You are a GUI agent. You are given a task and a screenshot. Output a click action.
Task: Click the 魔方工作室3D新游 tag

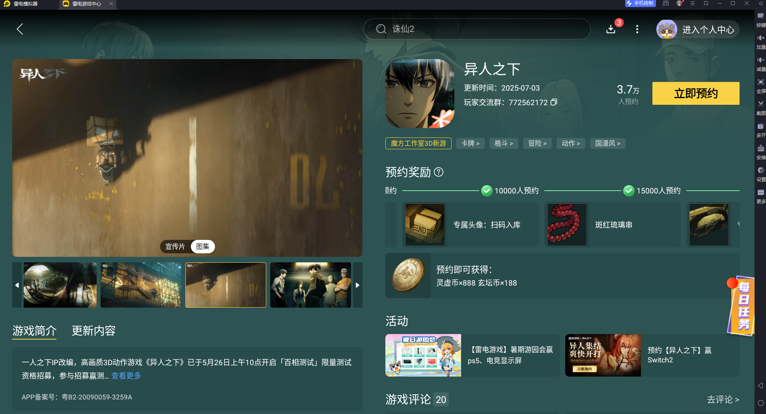tap(418, 143)
